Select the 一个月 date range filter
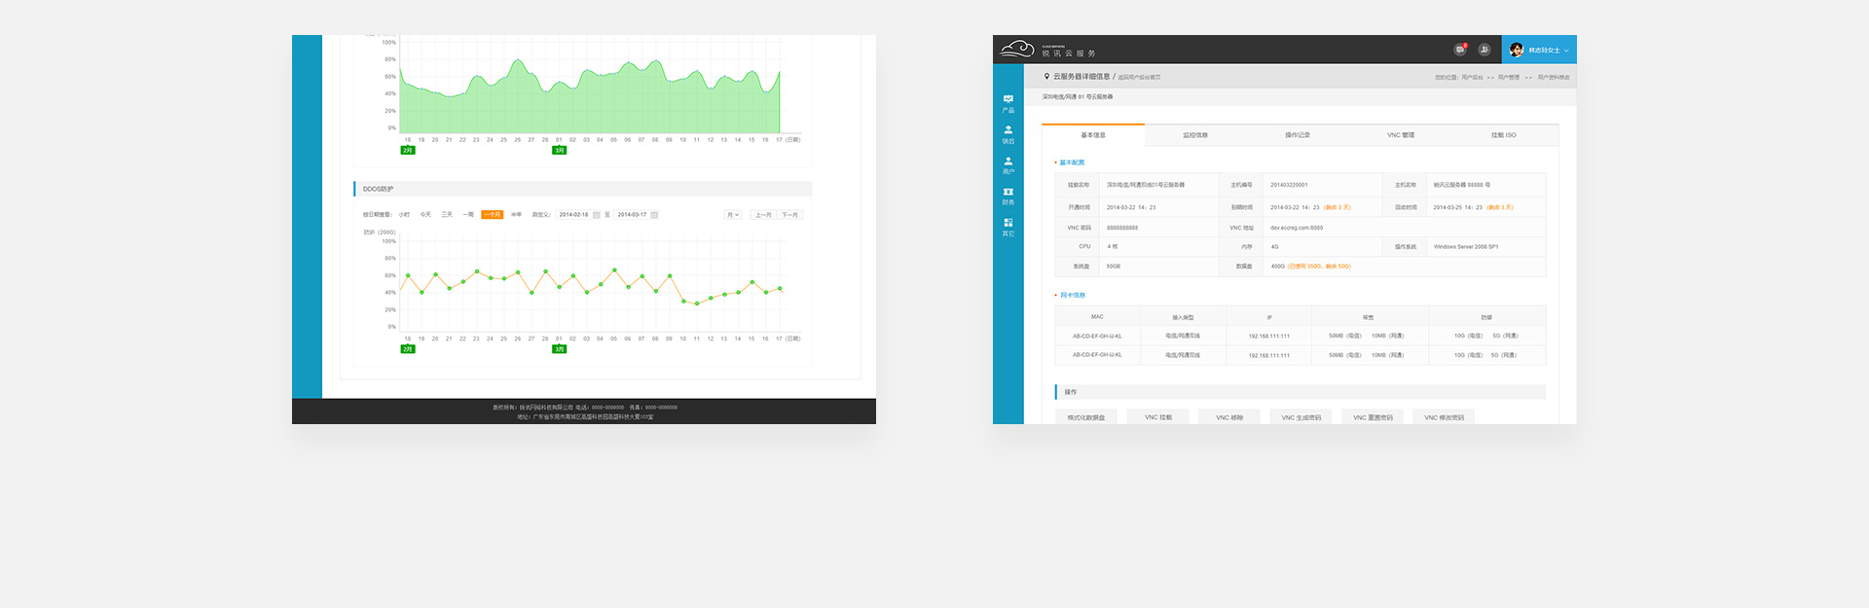This screenshot has height=608, width=1869. click(493, 215)
